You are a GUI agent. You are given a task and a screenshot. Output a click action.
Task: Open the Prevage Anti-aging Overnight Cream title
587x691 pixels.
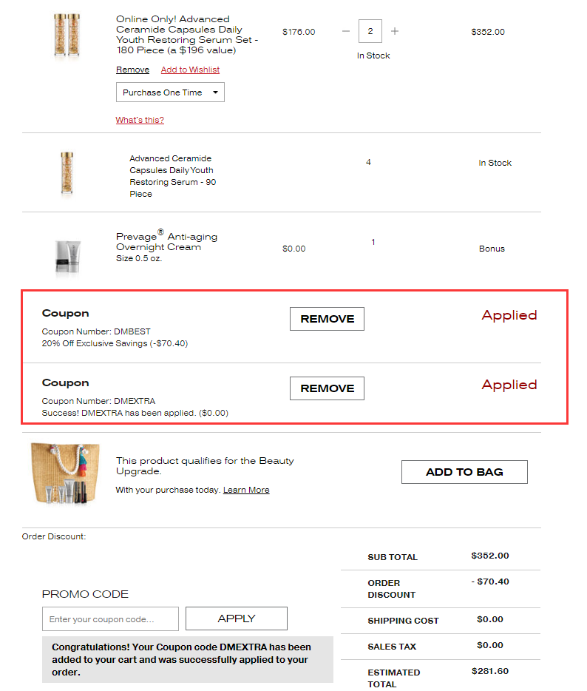point(166,242)
